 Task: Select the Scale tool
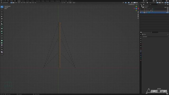pyautogui.click(x=2, y=16)
